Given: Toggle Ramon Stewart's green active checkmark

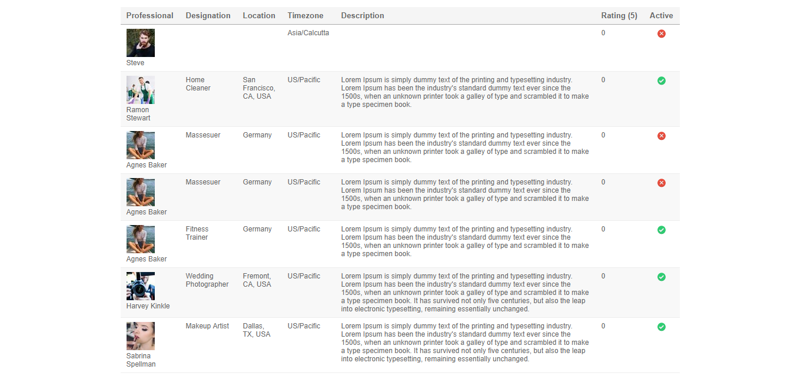Looking at the screenshot, I should (661, 80).
